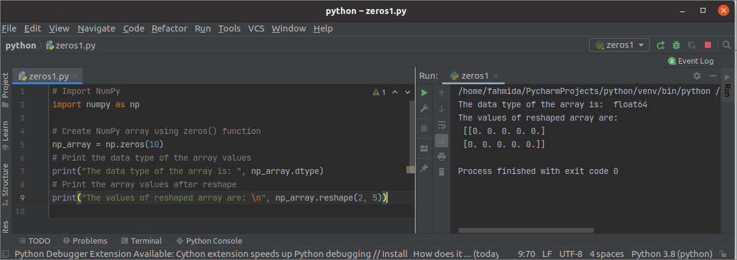The image size is (737, 260).
Task: Toggle the Pin Tab icon in Run panel
Action: point(425,168)
